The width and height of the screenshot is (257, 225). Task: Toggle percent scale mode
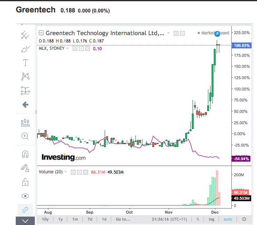click(x=198, y=219)
